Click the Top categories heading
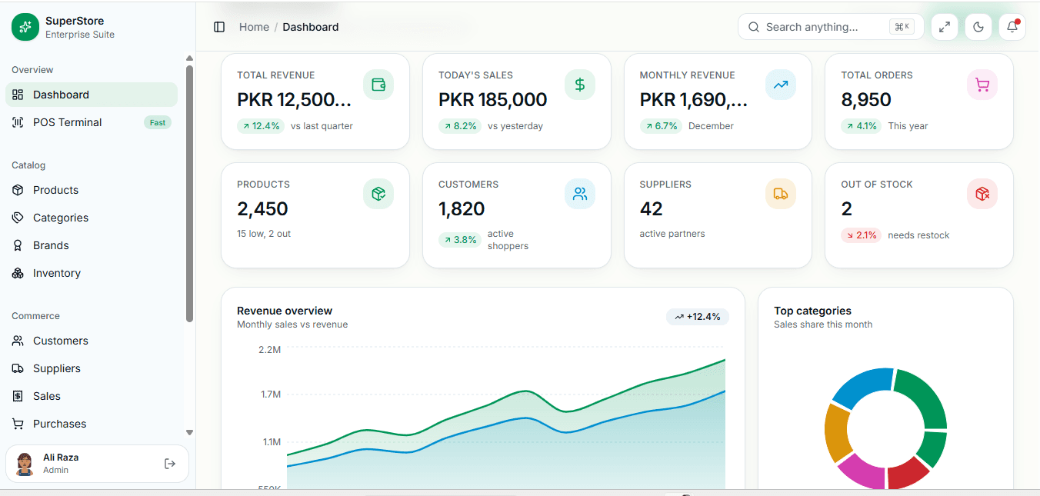The image size is (1040, 496). click(x=812, y=311)
